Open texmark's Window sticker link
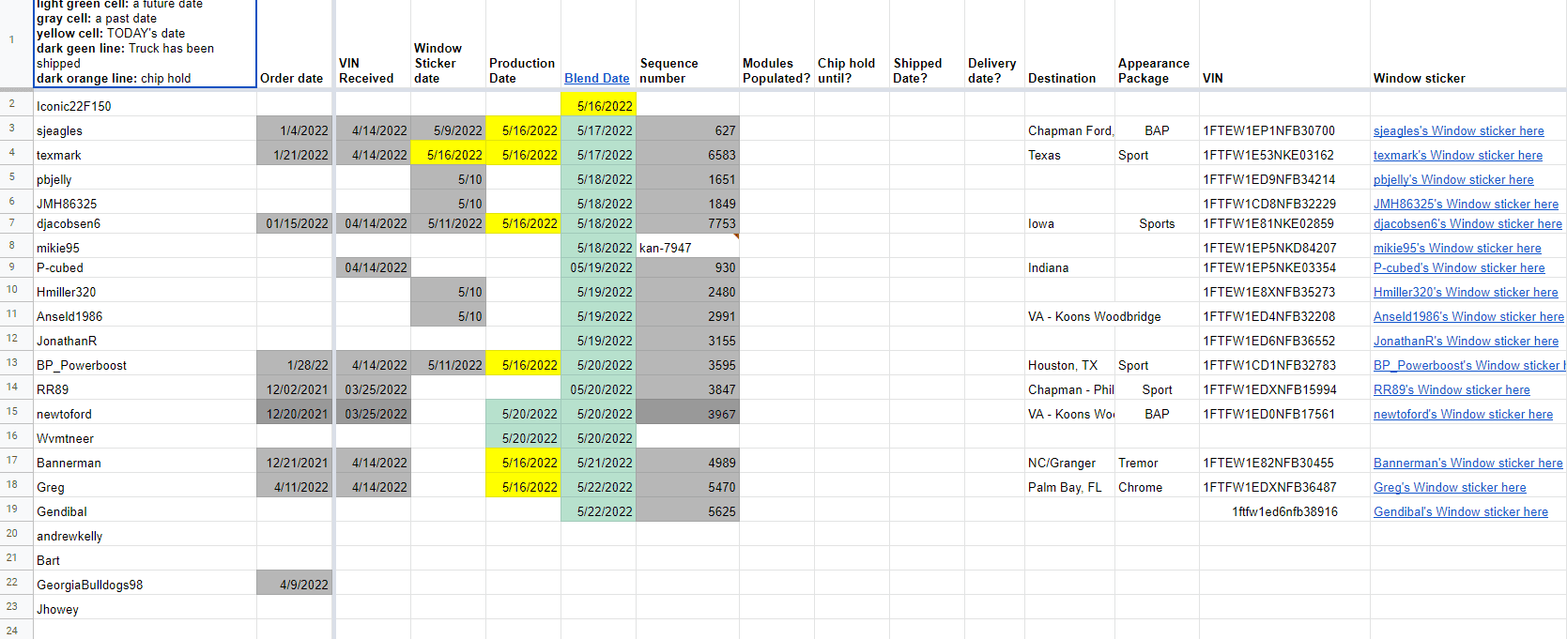Viewport: 1567px width, 639px height. click(1457, 156)
